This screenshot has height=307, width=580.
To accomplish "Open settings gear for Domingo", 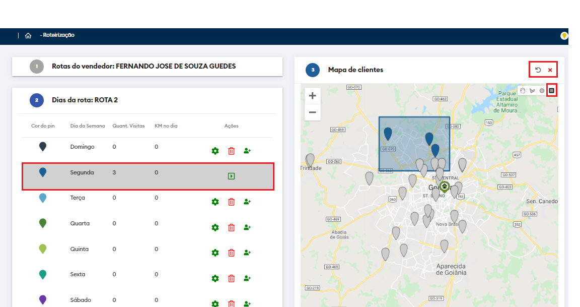I will pos(215,151).
